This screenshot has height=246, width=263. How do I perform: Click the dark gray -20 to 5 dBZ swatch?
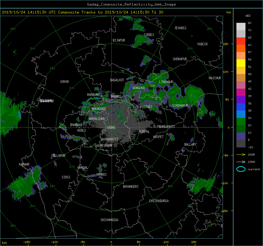coord(241,144)
